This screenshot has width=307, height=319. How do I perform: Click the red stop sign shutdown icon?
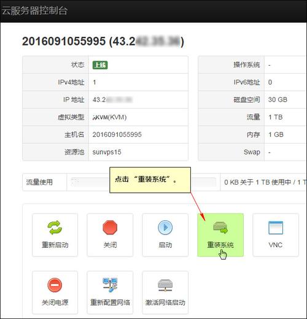tap(110, 228)
